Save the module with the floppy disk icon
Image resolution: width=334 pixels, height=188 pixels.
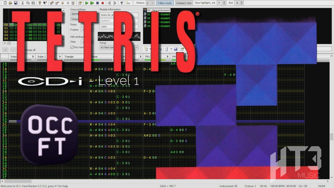(x=16, y=3)
